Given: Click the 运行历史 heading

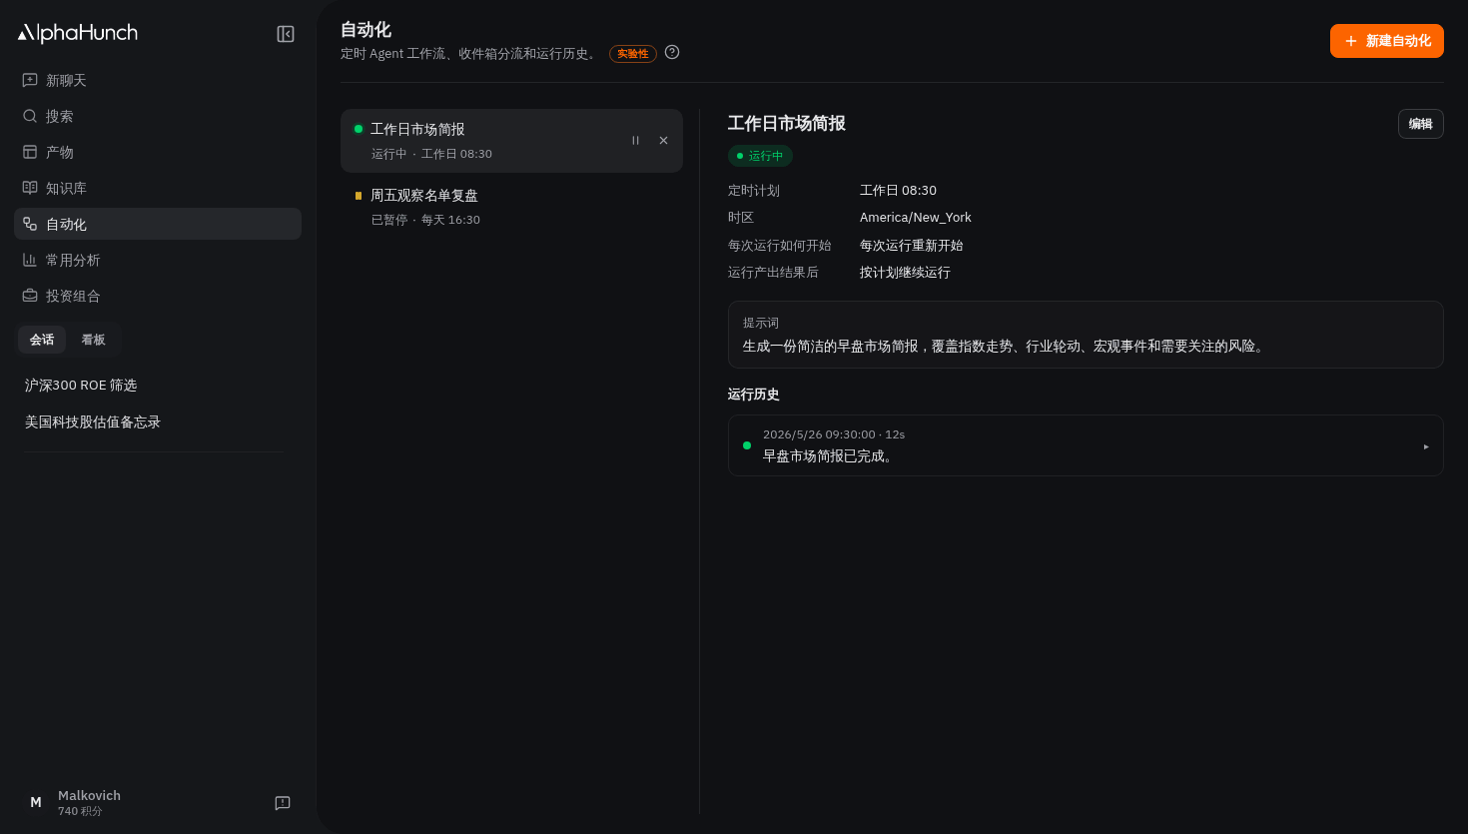Looking at the screenshot, I should (754, 395).
